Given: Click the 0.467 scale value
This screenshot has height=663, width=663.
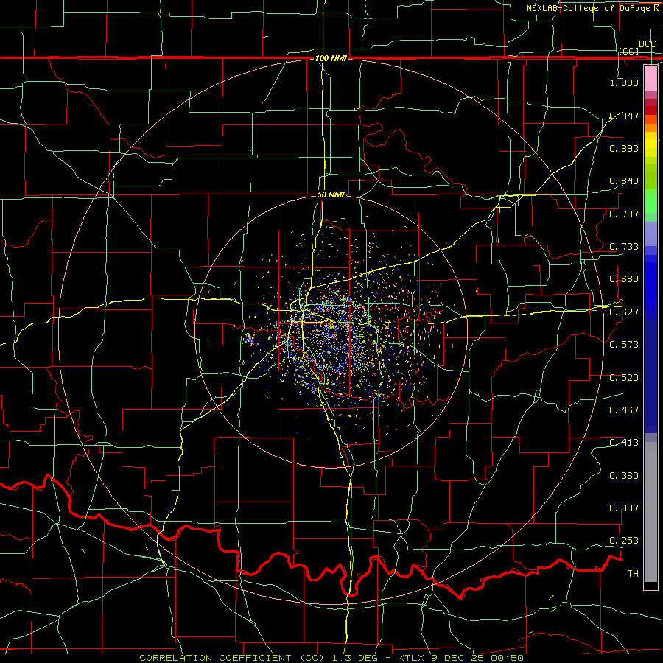Looking at the screenshot, I should (624, 410).
